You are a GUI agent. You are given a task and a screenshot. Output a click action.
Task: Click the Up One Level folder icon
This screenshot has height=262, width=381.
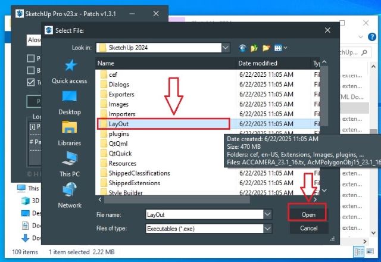pos(255,48)
